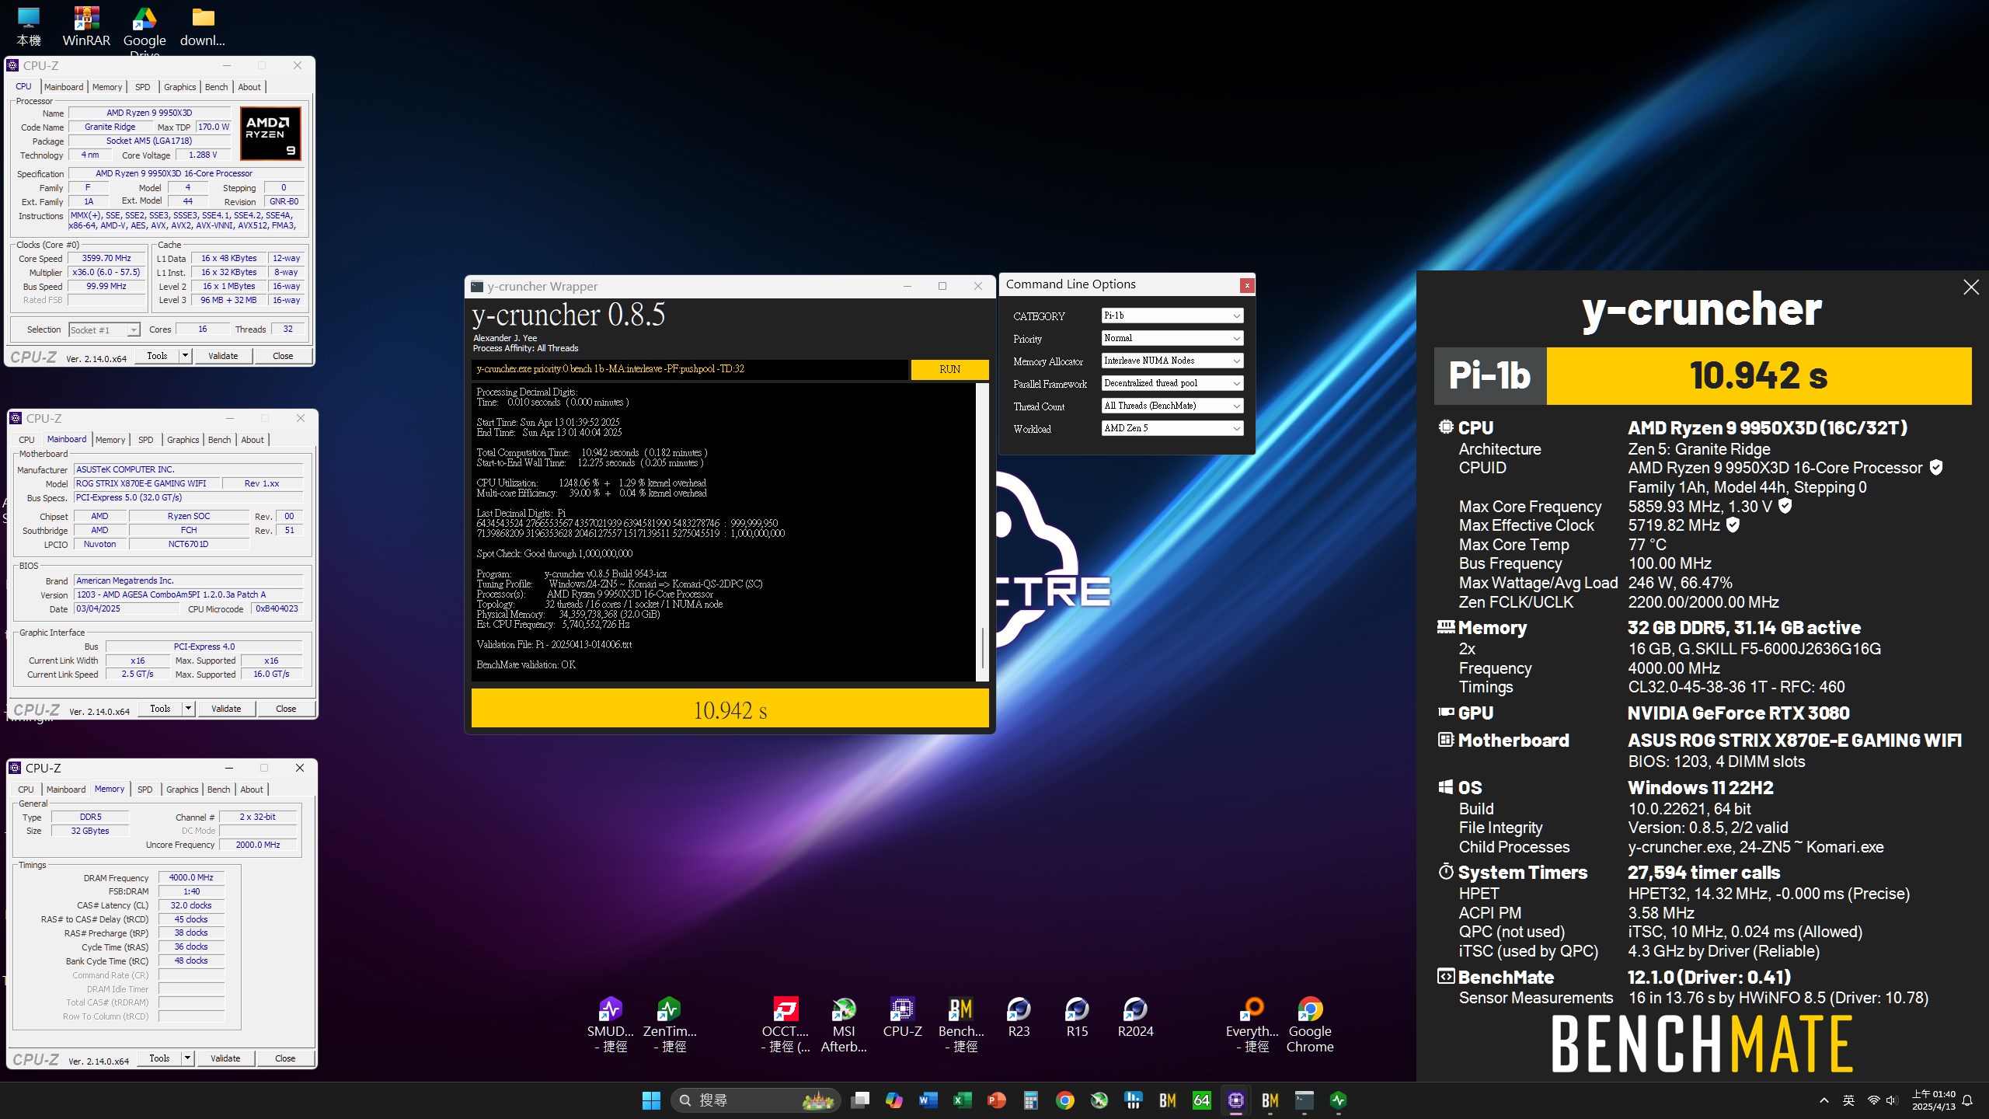The width and height of the screenshot is (1989, 1119).
Task: Switch to ZenTimings green hexagon taskbar icon
Action: pyautogui.click(x=1339, y=1100)
